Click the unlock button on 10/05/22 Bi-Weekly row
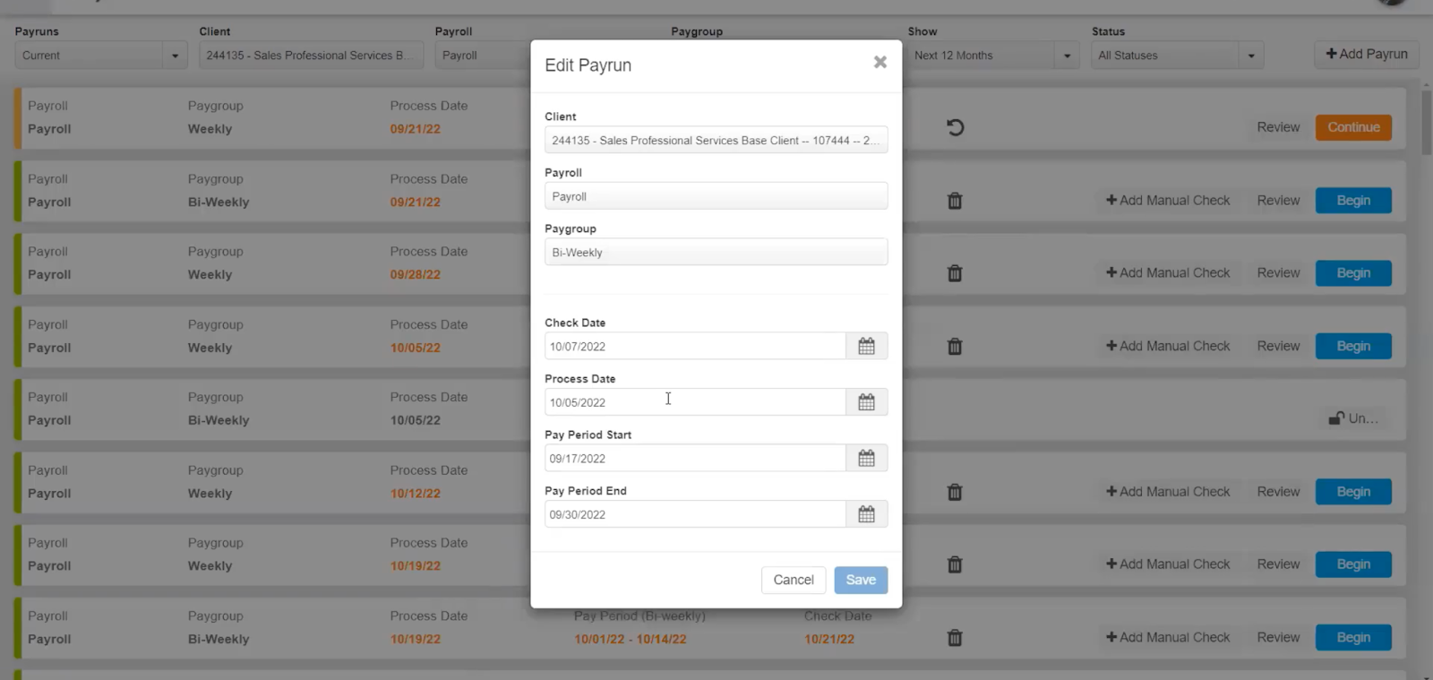This screenshot has width=1433, height=680. click(x=1353, y=418)
